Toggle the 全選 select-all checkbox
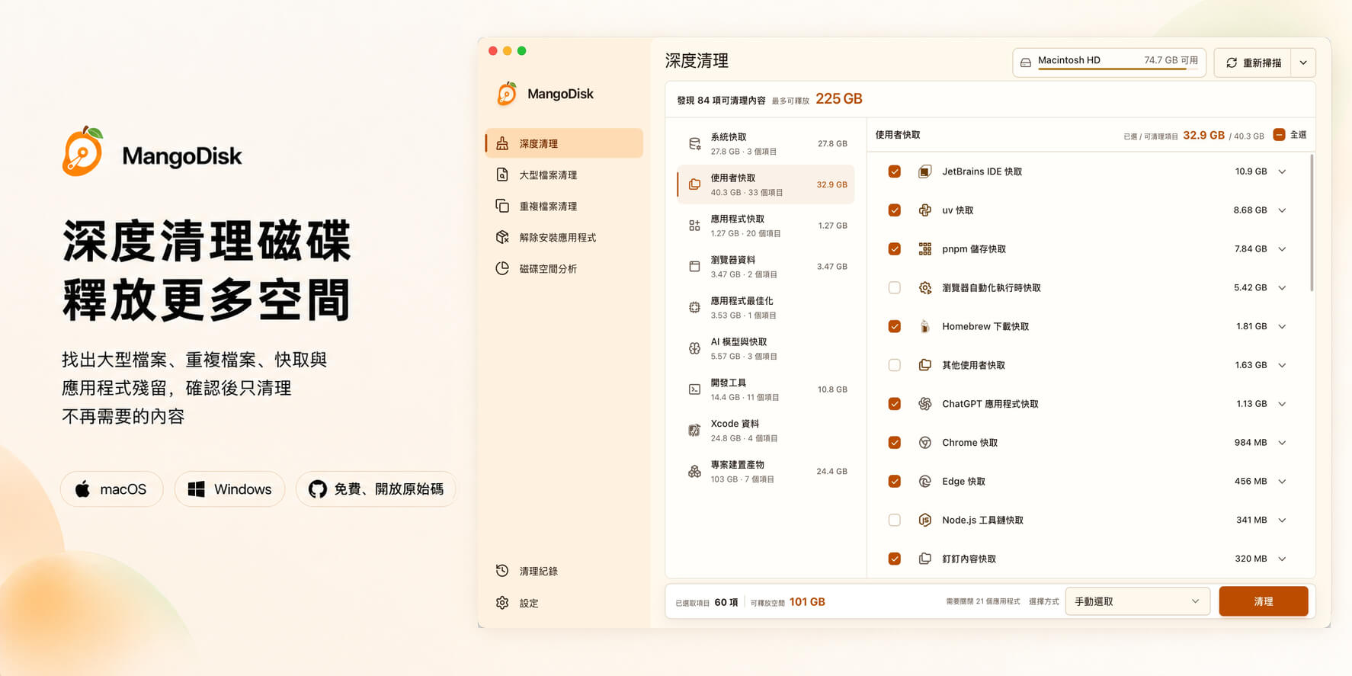Viewport: 1352px width, 676px height. tap(1280, 135)
